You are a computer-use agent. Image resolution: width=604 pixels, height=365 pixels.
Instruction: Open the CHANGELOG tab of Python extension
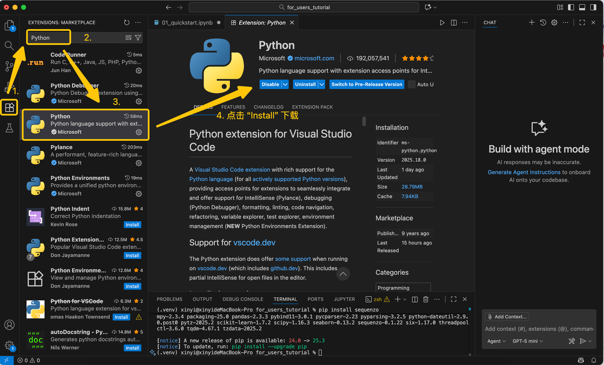(x=268, y=107)
